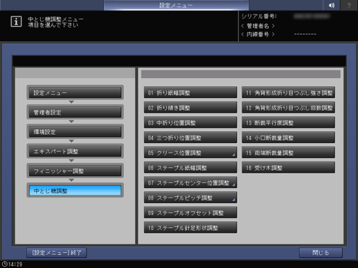The width and height of the screenshot is (358, 268).
Task: Click the 14:29 time display
Action: pos(15,264)
